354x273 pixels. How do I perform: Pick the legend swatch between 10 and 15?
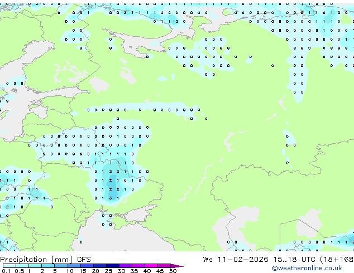tap(74, 266)
